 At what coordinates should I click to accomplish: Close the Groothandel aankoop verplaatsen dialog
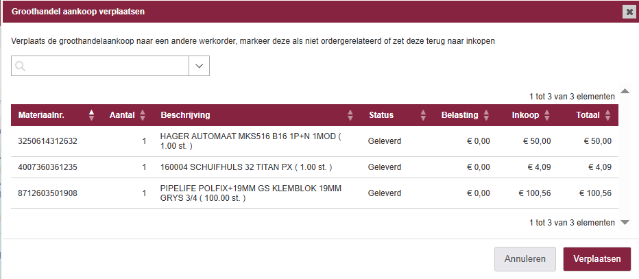point(629,12)
